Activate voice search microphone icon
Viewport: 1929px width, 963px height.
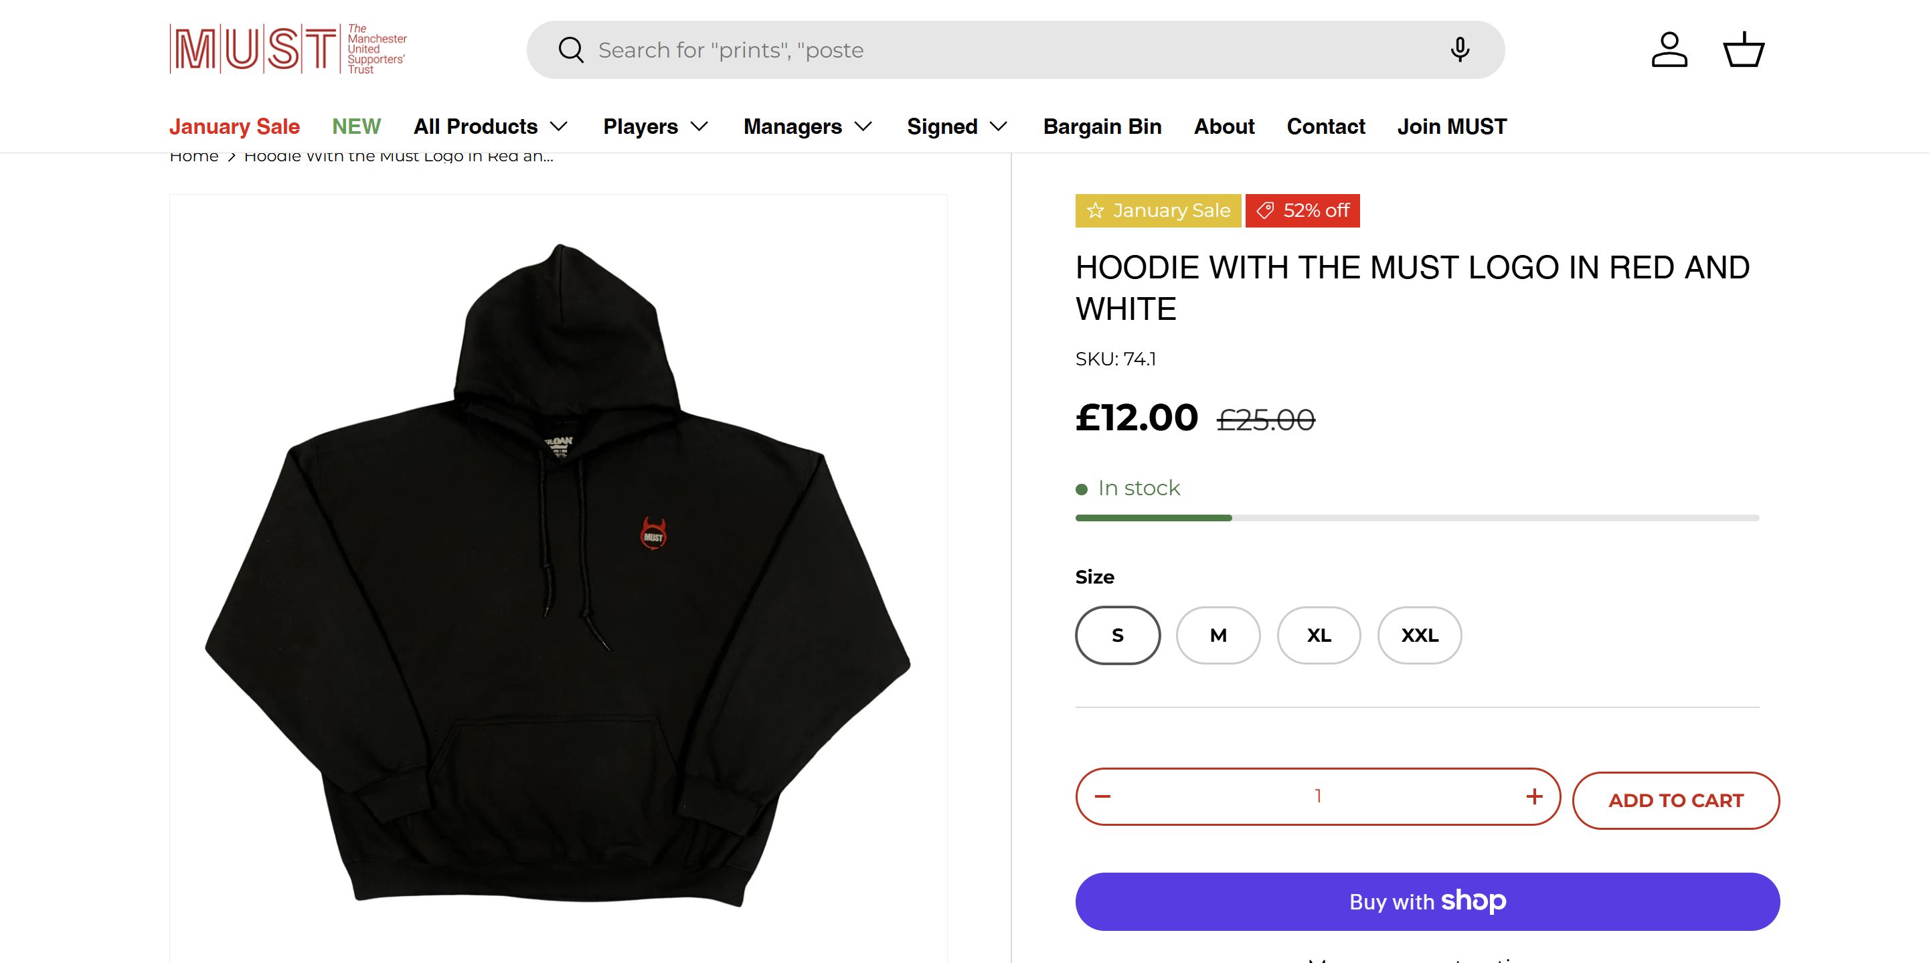click(1460, 50)
